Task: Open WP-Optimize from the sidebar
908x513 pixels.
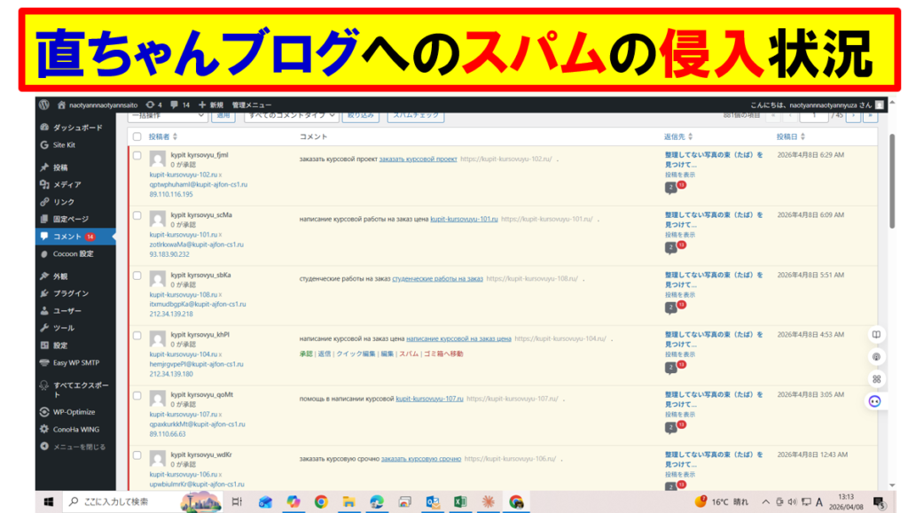Action: [x=73, y=412]
